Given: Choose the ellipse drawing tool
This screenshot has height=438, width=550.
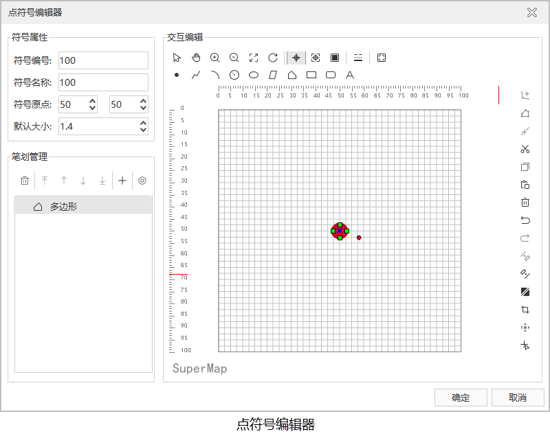Looking at the screenshot, I should (x=254, y=75).
